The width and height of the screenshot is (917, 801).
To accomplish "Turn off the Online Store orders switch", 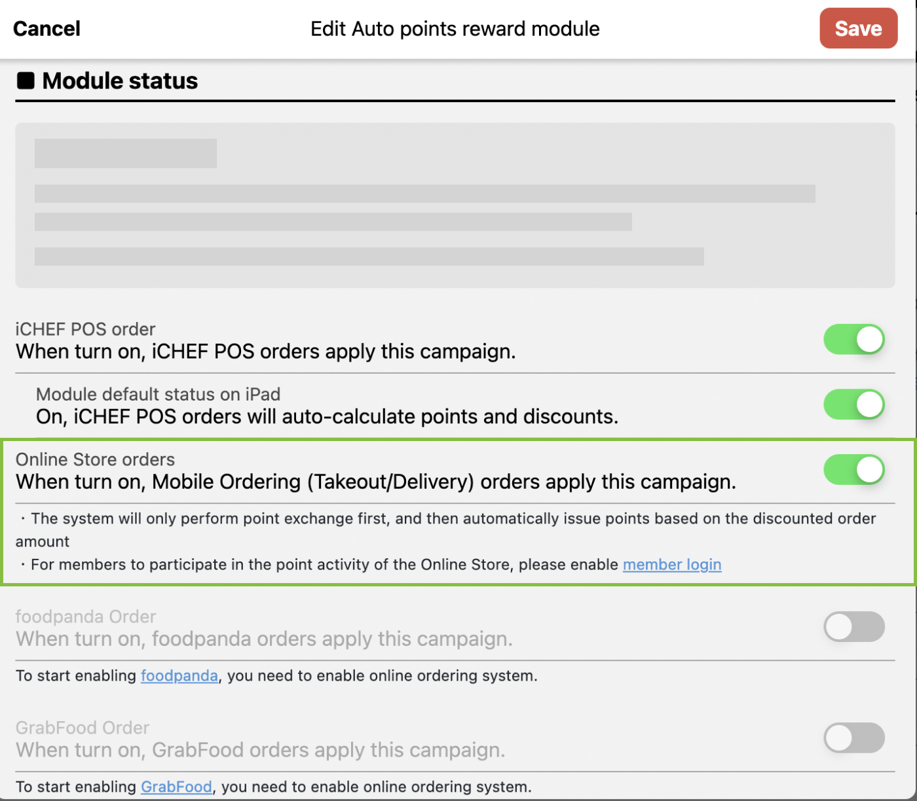I will (x=854, y=470).
